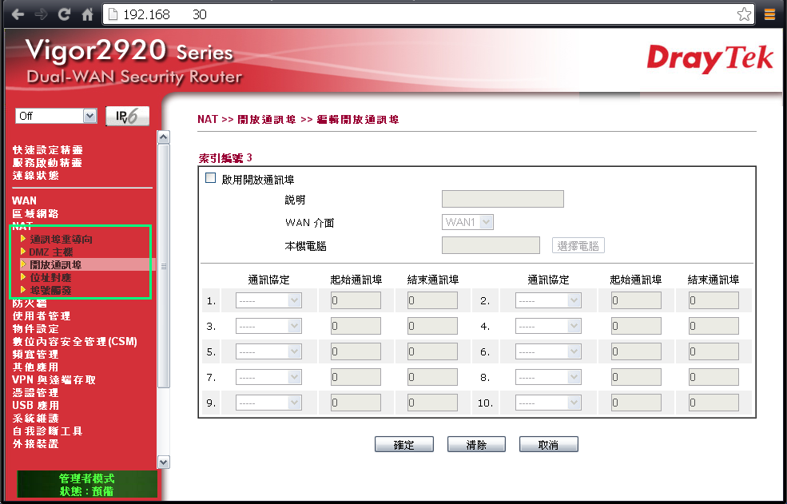Select 連線狀態 in the sidebar
The image size is (787, 504).
point(36,175)
